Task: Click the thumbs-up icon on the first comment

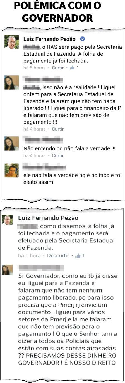Action: 72,68
